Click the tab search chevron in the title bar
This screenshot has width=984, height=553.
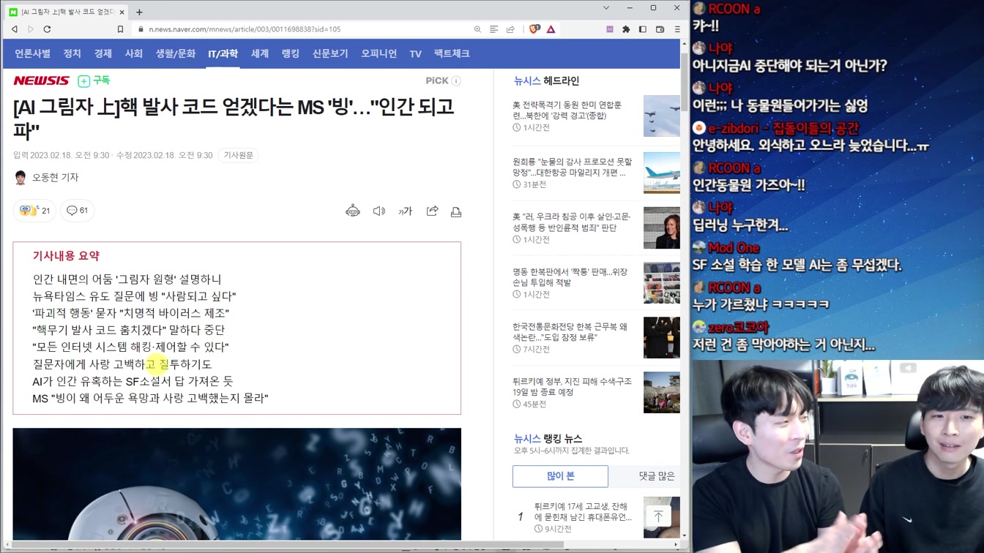606,8
